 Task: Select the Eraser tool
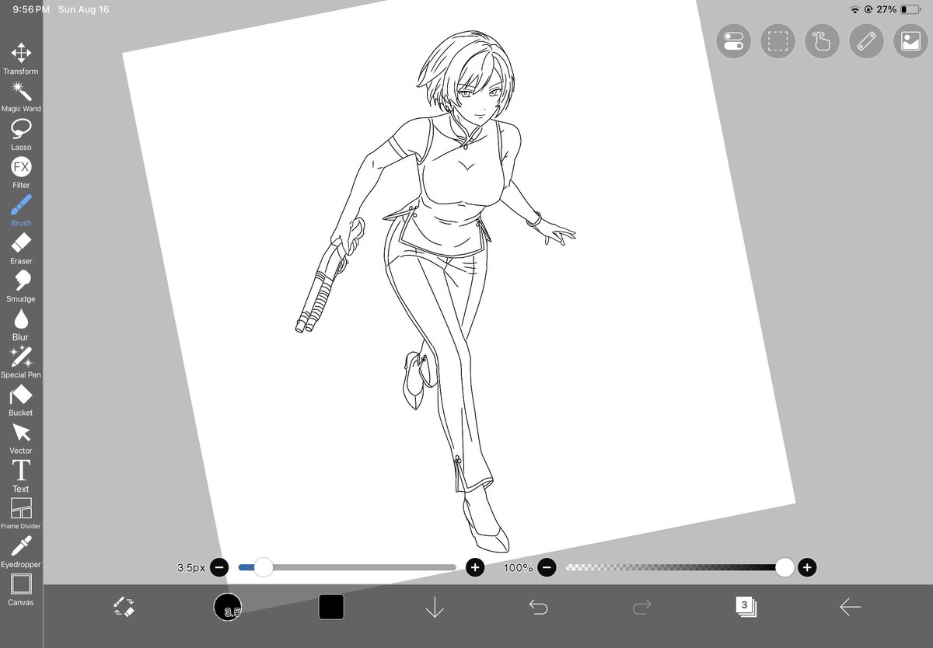click(x=21, y=249)
